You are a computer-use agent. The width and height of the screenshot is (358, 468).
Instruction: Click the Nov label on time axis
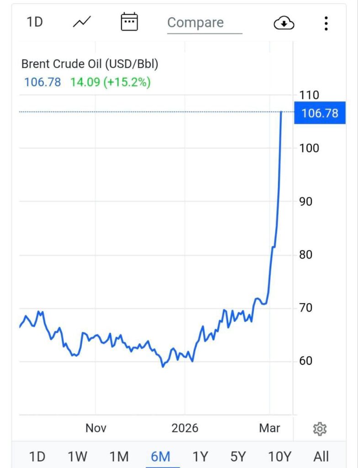pyautogui.click(x=96, y=428)
